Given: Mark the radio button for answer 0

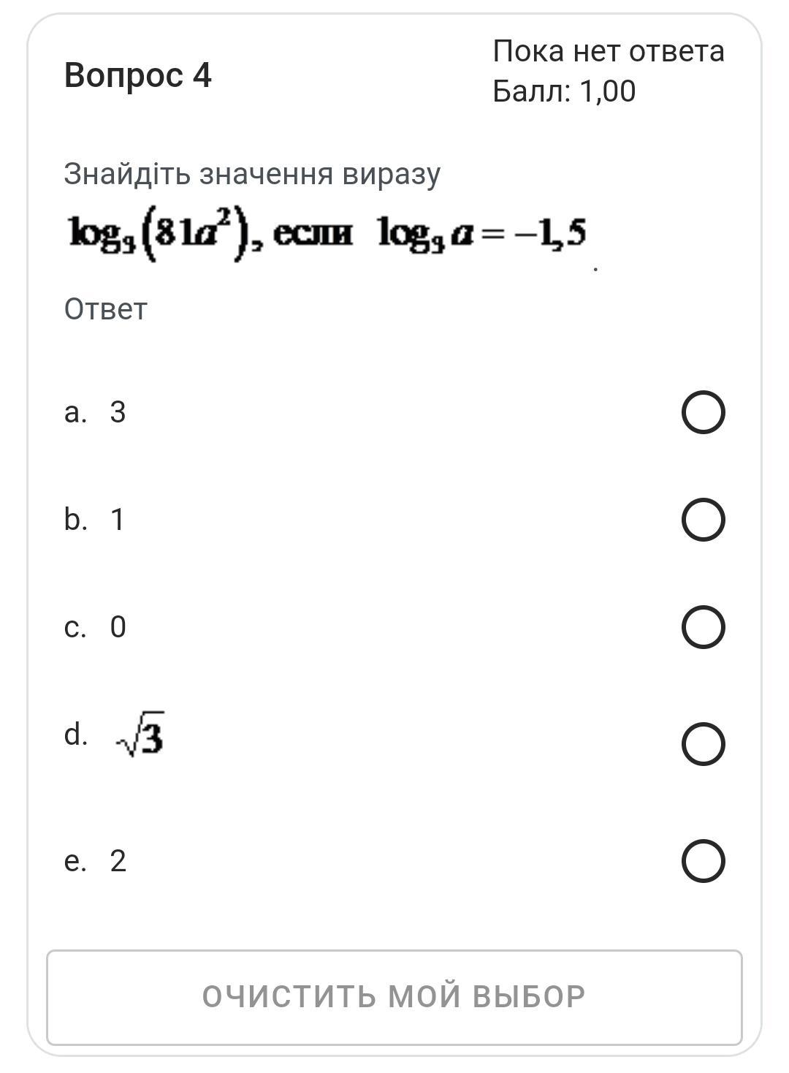Looking at the screenshot, I should (x=703, y=627).
